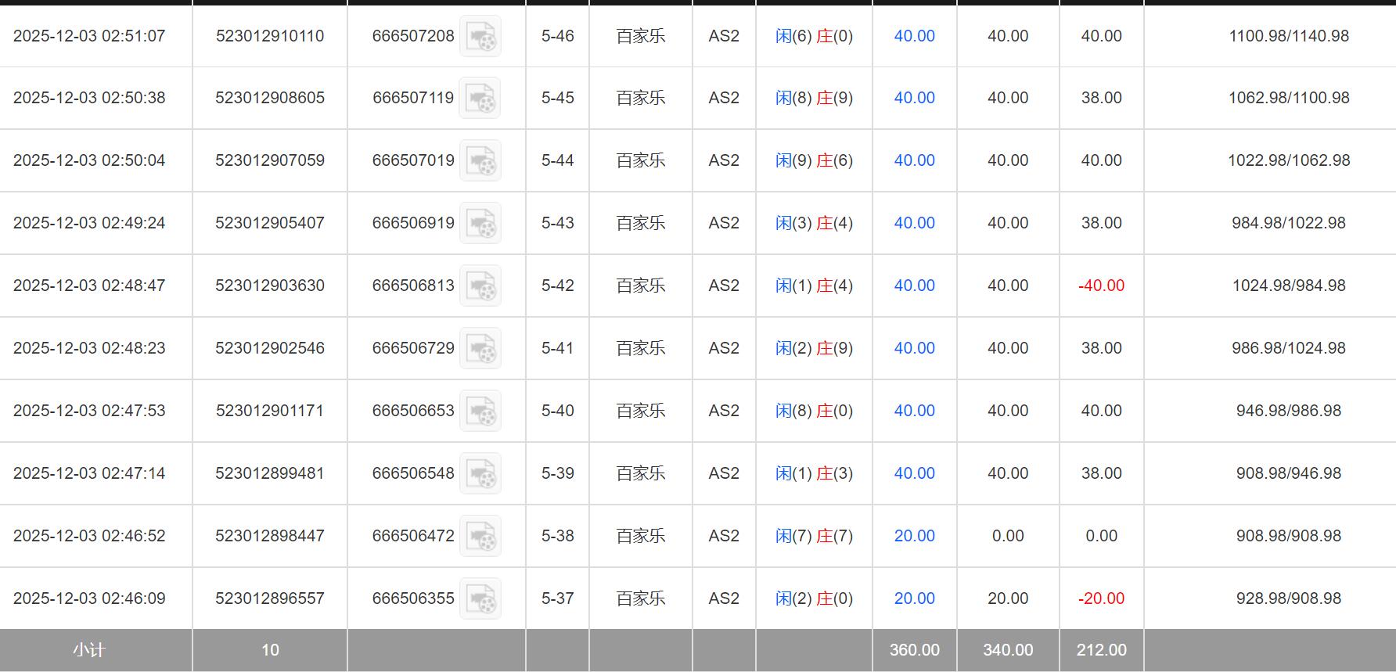The image size is (1396, 672).
Task: Click result 闲(6) 庄(0) in round 5-46
Action: pos(814,36)
